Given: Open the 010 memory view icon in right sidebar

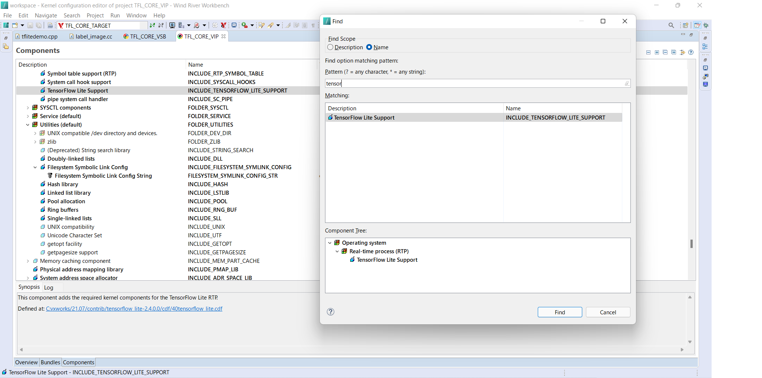Looking at the screenshot, I should pos(705,84).
